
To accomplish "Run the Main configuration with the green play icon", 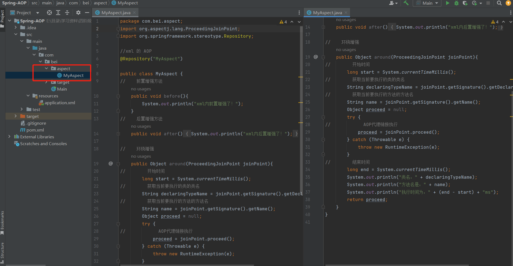I will click(447, 3).
